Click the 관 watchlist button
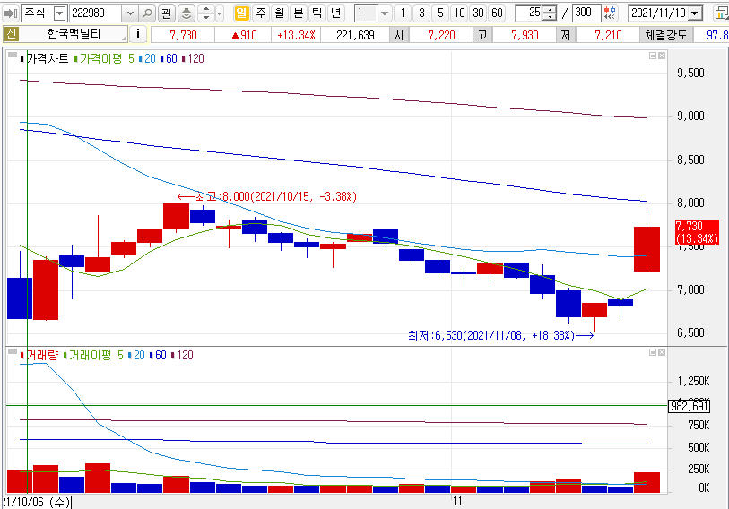Image resolution: width=729 pixels, height=509 pixels. (167, 13)
